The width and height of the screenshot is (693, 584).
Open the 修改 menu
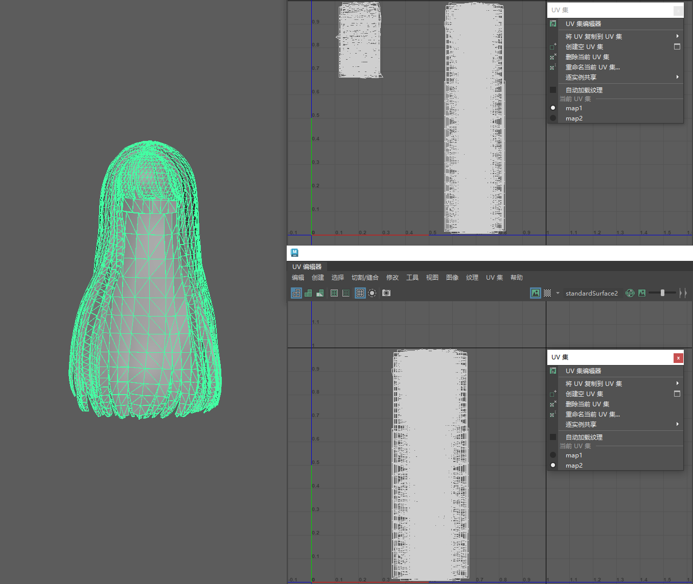point(392,278)
